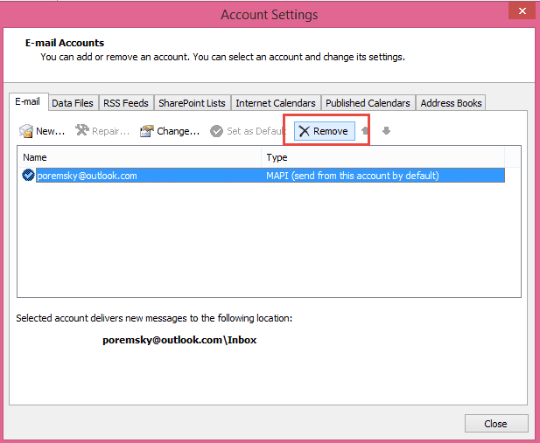Click the Change… button label
The image size is (540, 443).
coord(178,131)
